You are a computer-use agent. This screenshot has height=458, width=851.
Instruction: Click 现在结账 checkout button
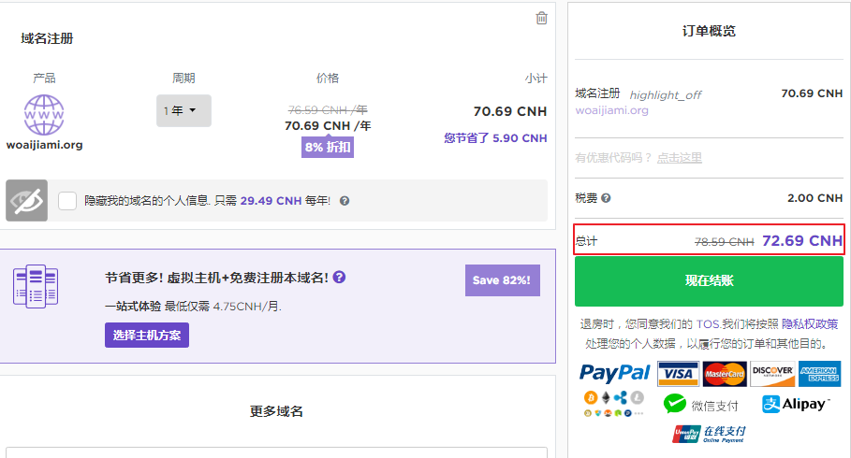point(709,280)
